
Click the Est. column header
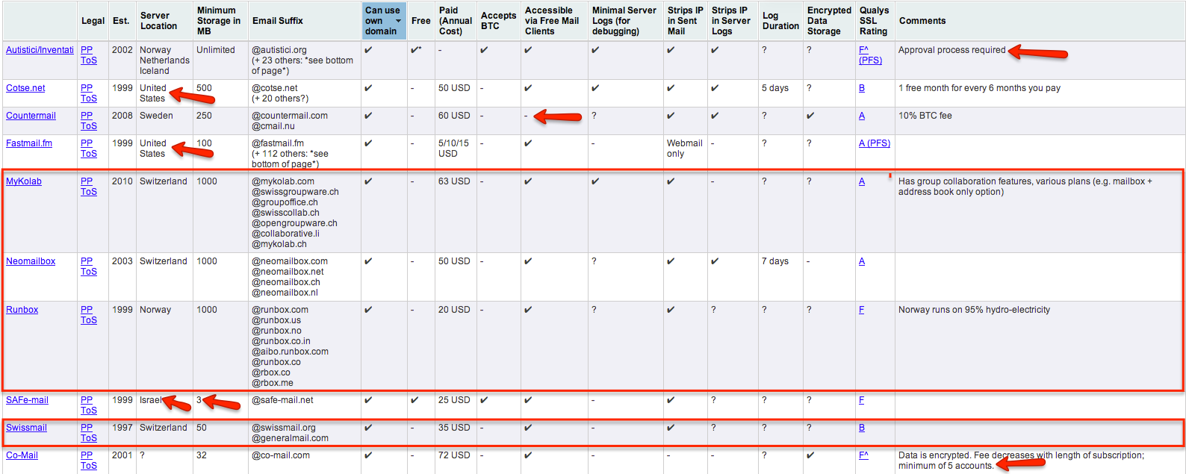pos(121,21)
